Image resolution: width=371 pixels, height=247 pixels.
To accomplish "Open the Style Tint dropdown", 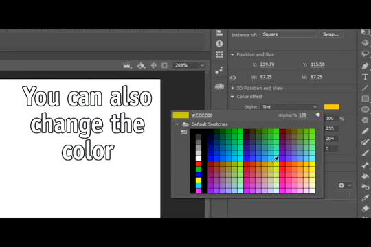I will (289, 107).
